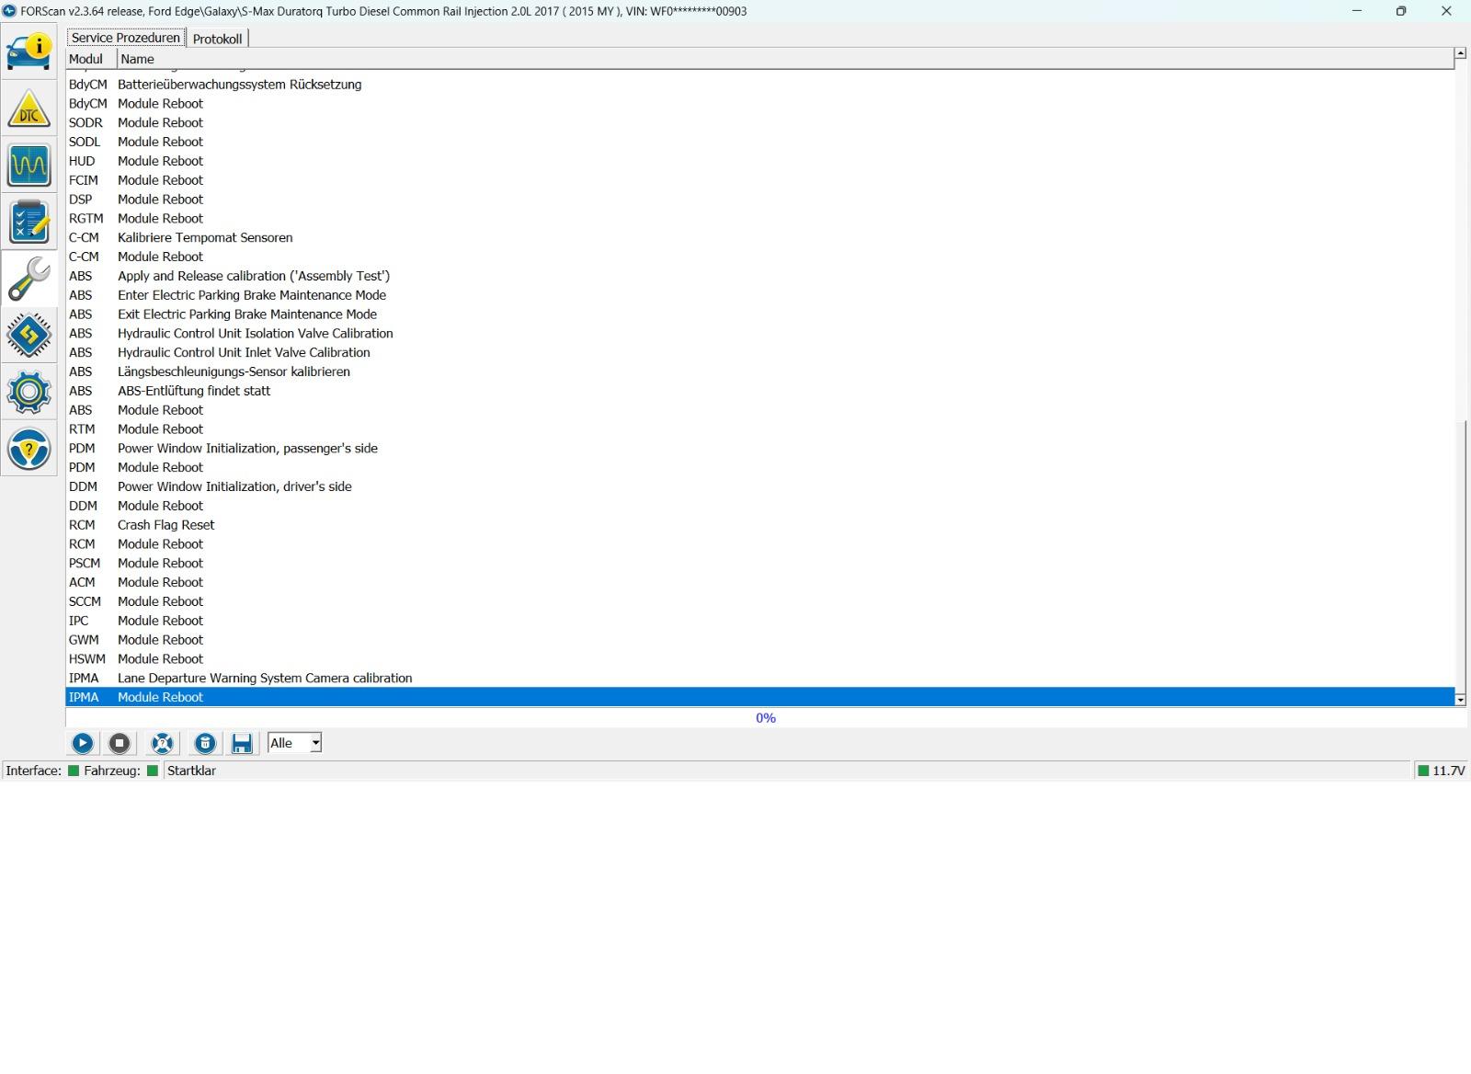Select Power Window Initialization driver's side
Viewport: 1471px width, 1074px height.
pos(760,486)
